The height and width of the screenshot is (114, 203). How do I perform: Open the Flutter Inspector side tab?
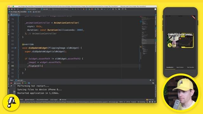[156, 20]
